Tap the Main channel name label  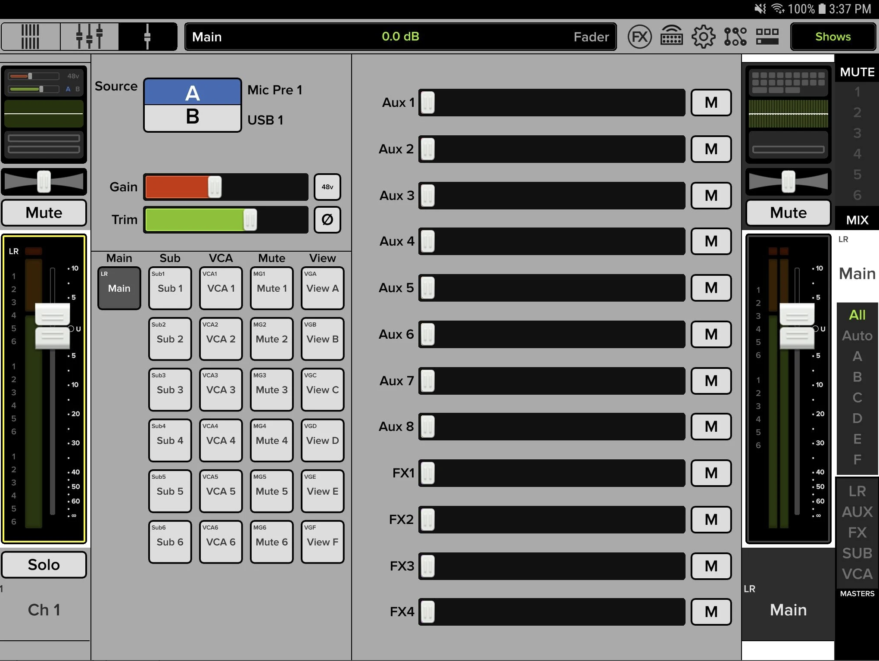click(788, 610)
